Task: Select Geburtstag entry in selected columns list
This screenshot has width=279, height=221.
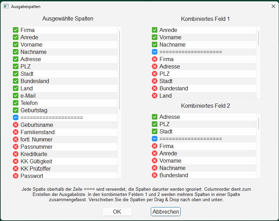Action: (x=65, y=110)
